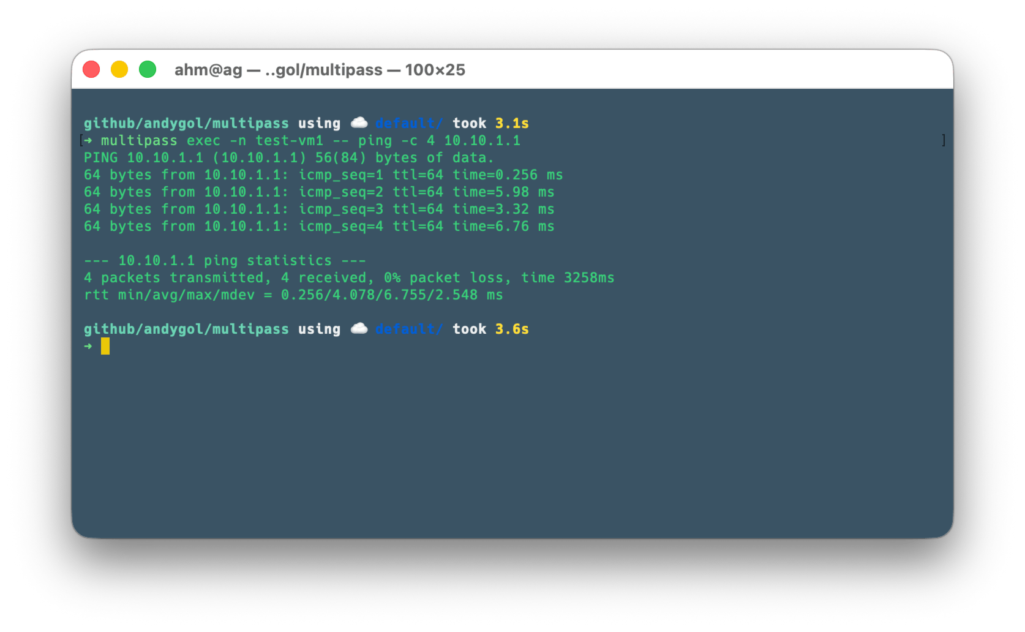Select the closing bracket at the command line end
The height and width of the screenshot is (632, 1025).
(x=944, y=140)
